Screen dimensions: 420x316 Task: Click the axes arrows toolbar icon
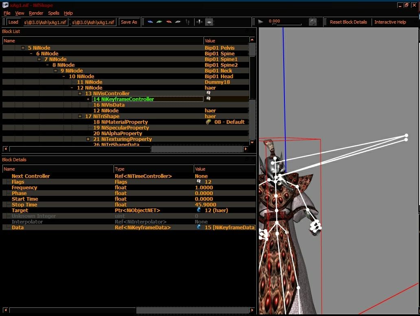[x=199, y=22]
